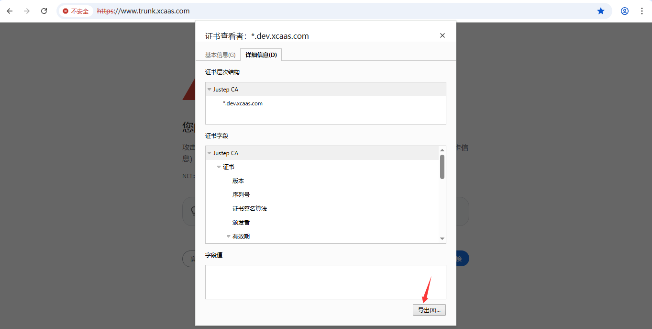Expand the 有效期 field node
The height and width of the screenshot is (329, 652).
[228, 237]
